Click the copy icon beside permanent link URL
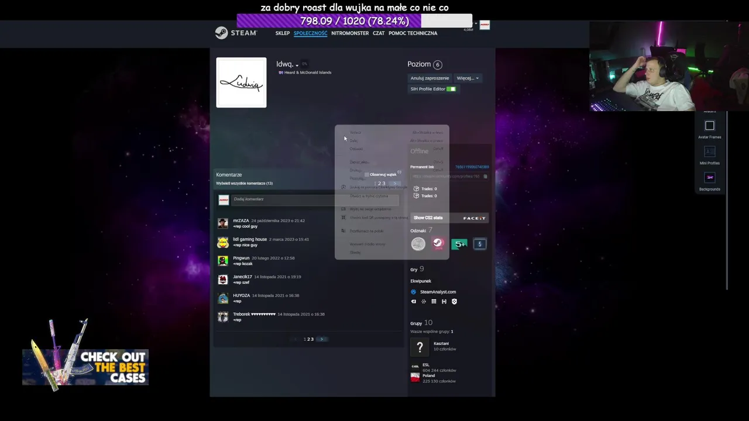The height and width of the screenshot is (421, 749). [485, 176]
